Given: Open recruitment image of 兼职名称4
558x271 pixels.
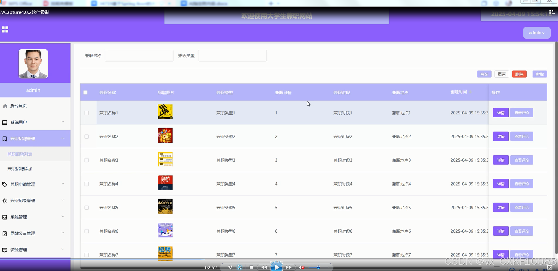Looking at the screenshot, I should coord(165,183).
